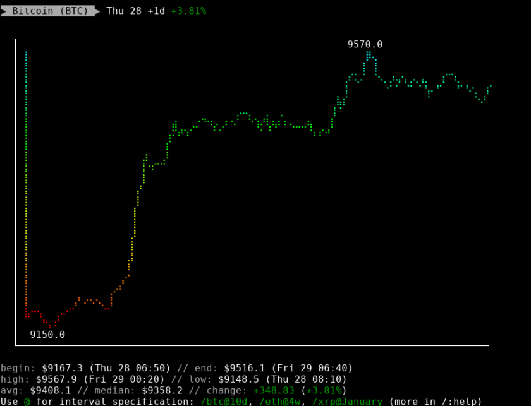Click the begin timestamp (Thu 28 06:50)
The height and width of the screenshot is (406, 531).
[130, 368]
